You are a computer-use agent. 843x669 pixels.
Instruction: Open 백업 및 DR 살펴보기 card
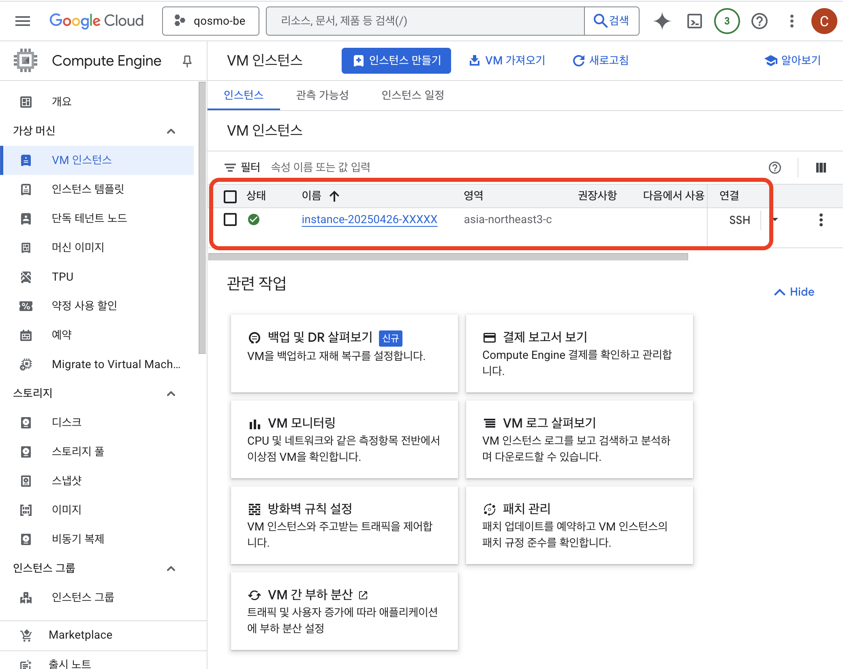[x=344, y=353]
